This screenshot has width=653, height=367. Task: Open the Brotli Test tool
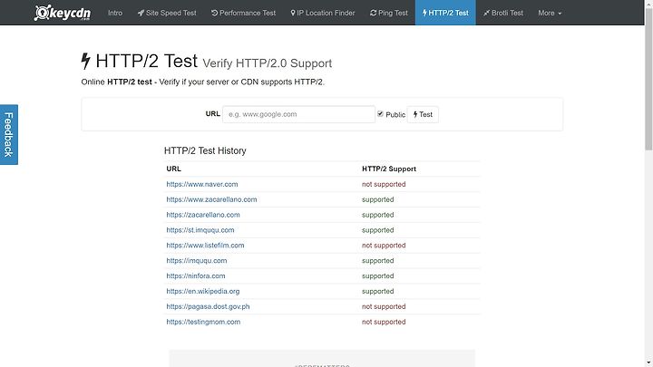[x=503, y=13]
